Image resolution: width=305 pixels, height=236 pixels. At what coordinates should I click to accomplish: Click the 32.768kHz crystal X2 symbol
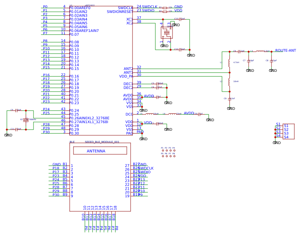pyautogui.click(x=26, y=120)
